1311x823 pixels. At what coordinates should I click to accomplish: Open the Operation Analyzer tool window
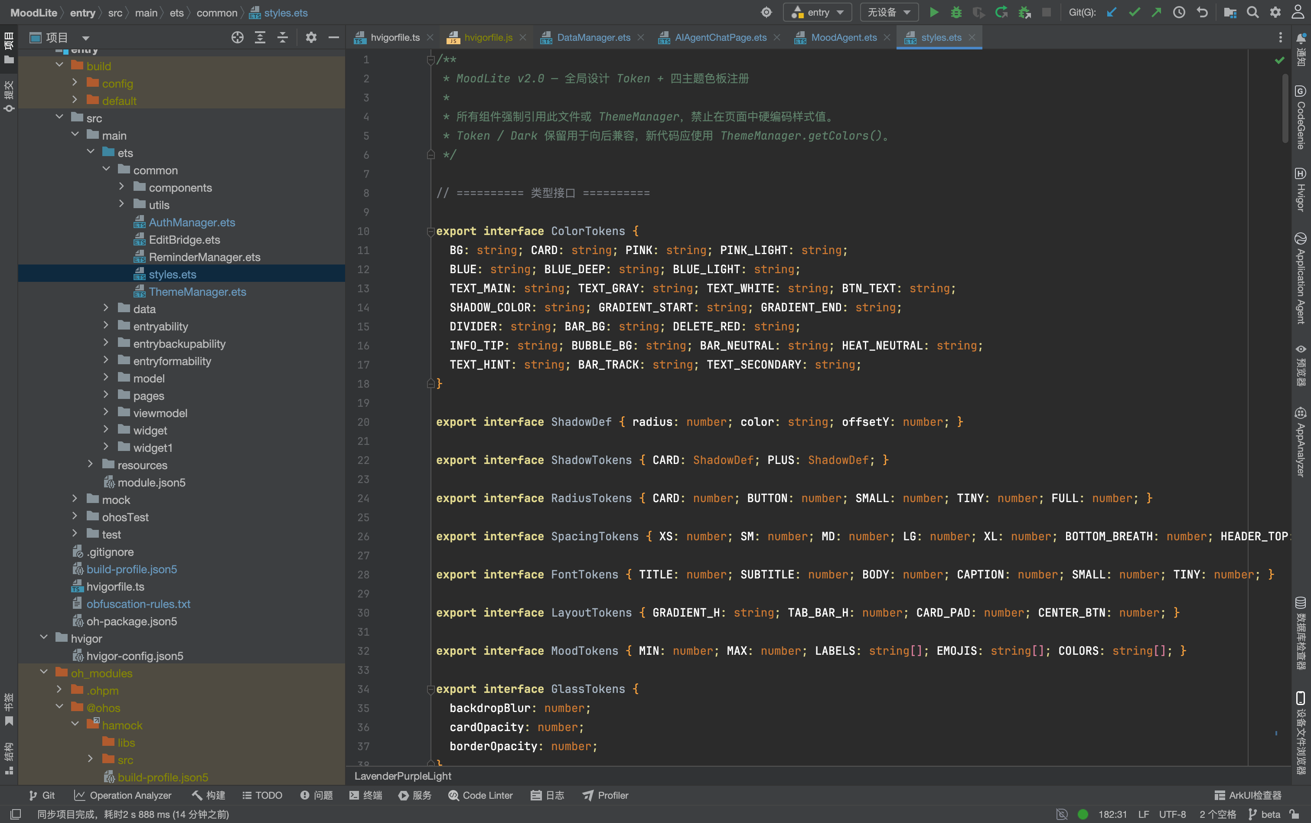click(123, 796)
